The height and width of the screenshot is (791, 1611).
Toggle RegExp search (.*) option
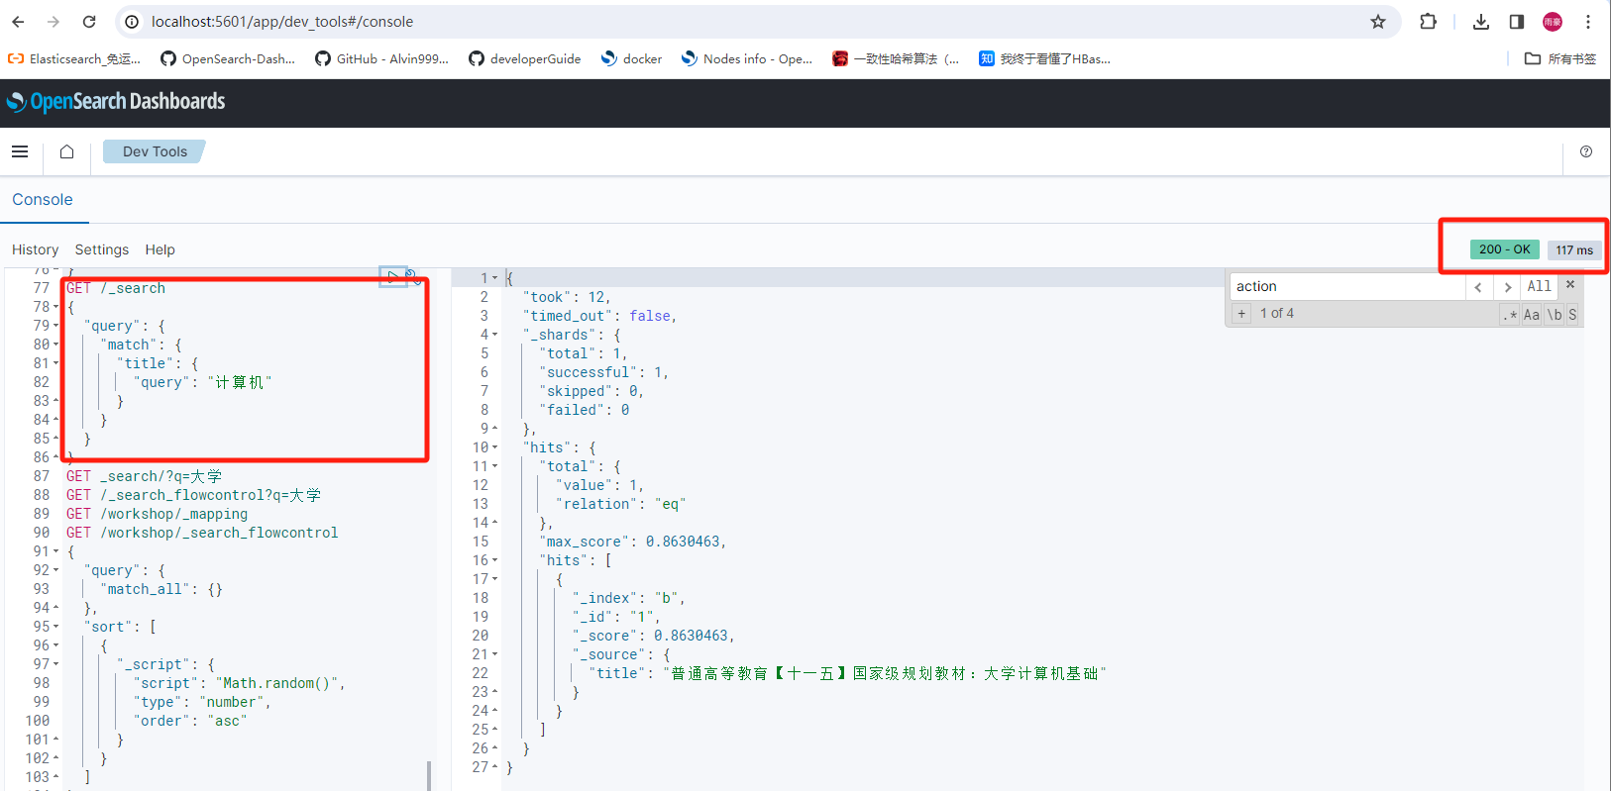pyautogui.click(x=1510, y=315)
